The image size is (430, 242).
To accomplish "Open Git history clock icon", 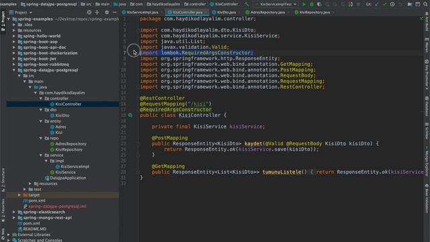I will pos(392,4).
